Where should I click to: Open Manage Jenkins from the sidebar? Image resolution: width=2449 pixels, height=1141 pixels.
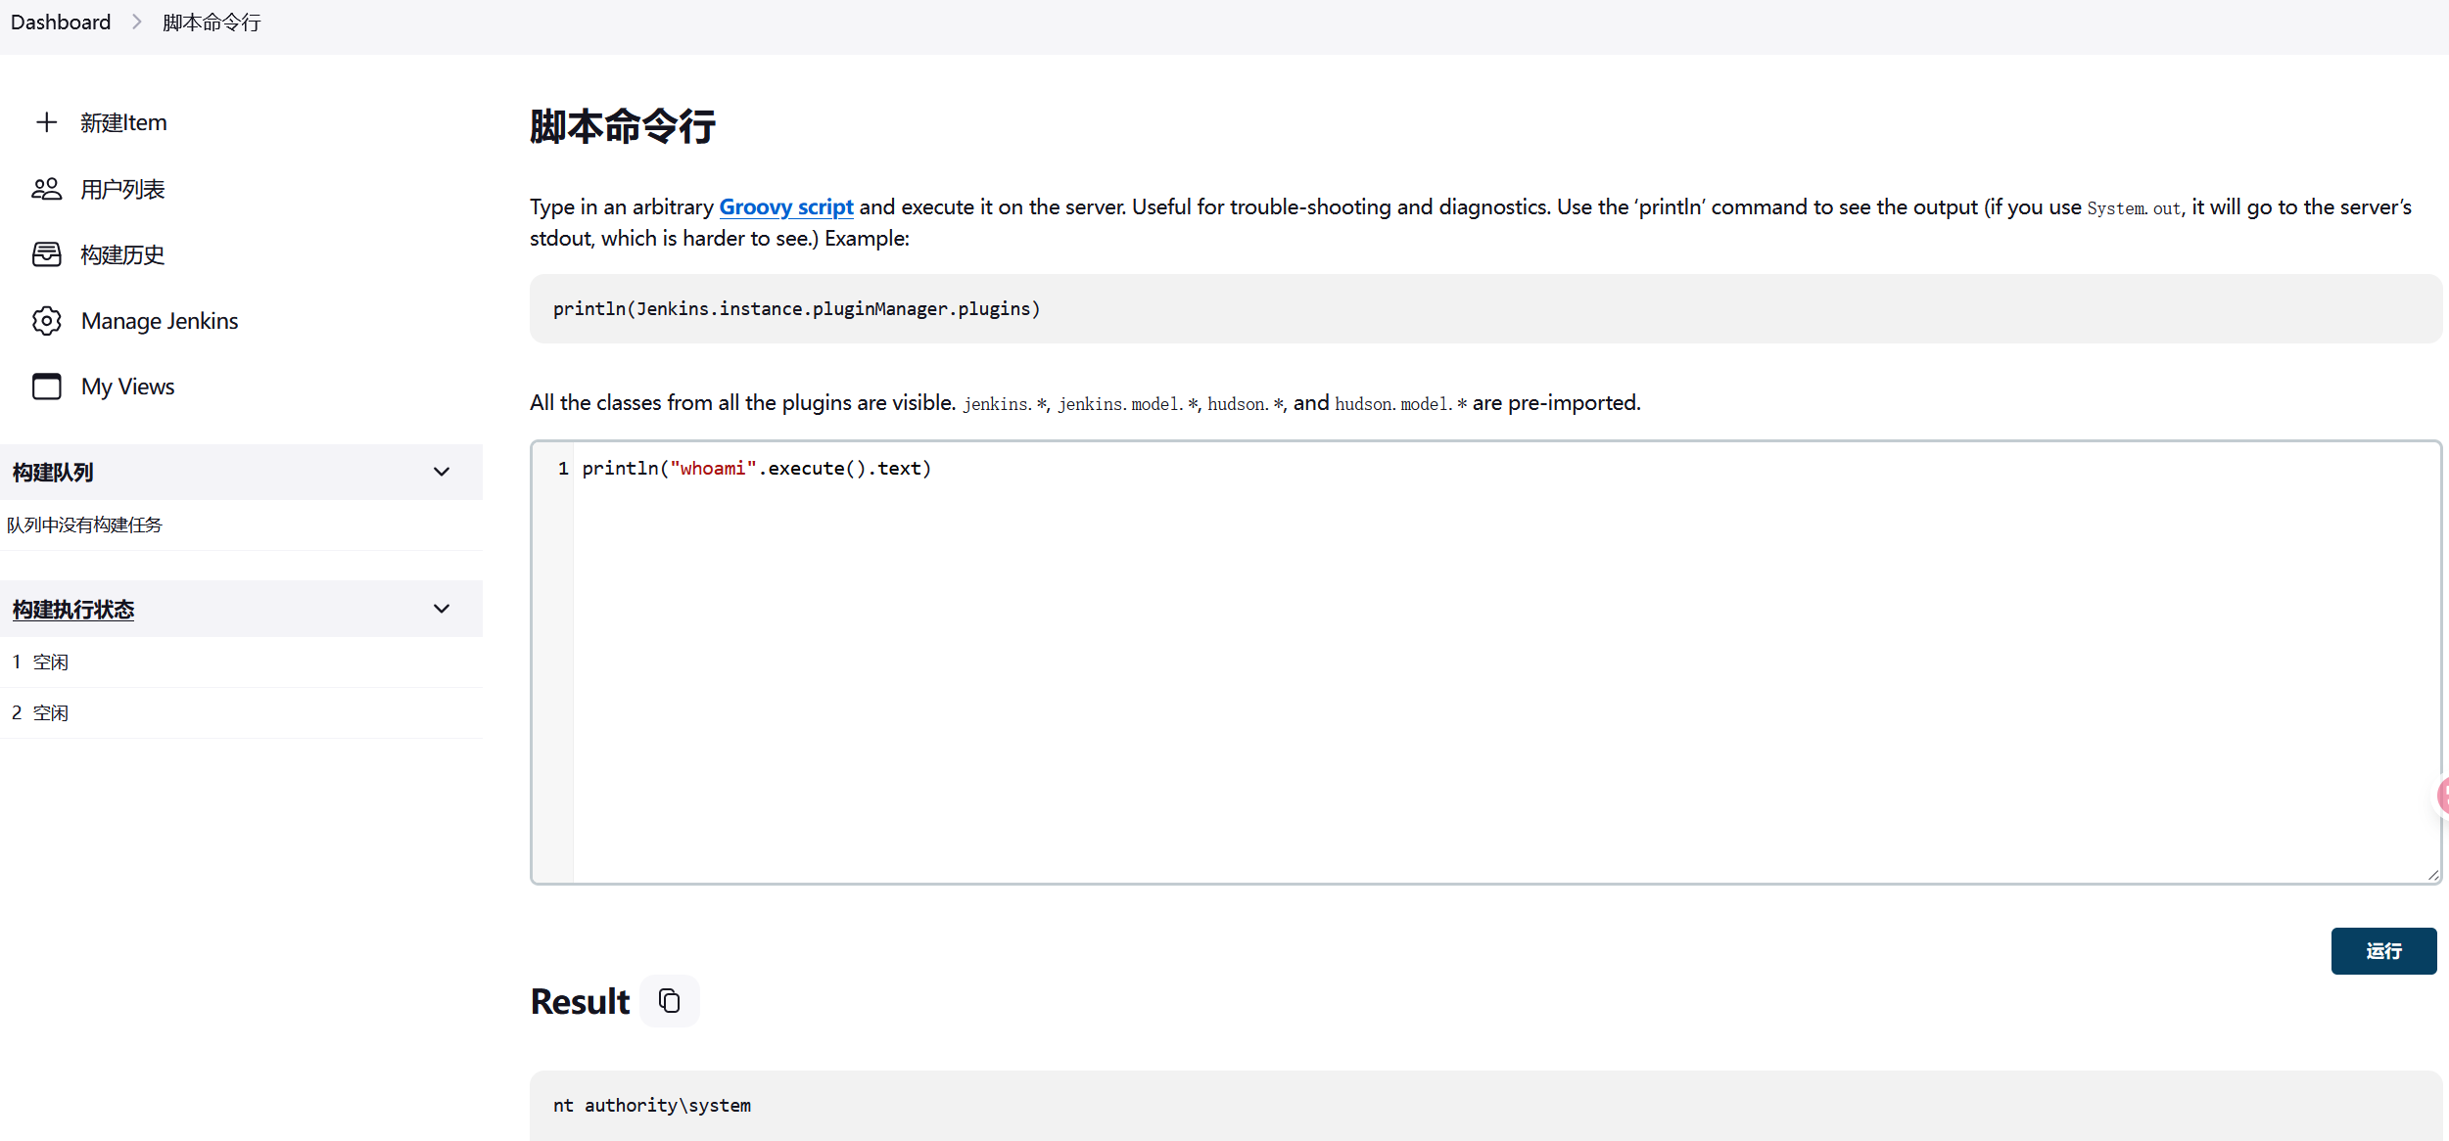160,321
